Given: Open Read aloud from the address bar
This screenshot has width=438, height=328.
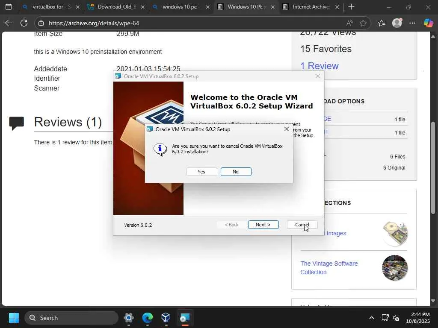Looking at the screenshot, I should [x=349, y=23].
